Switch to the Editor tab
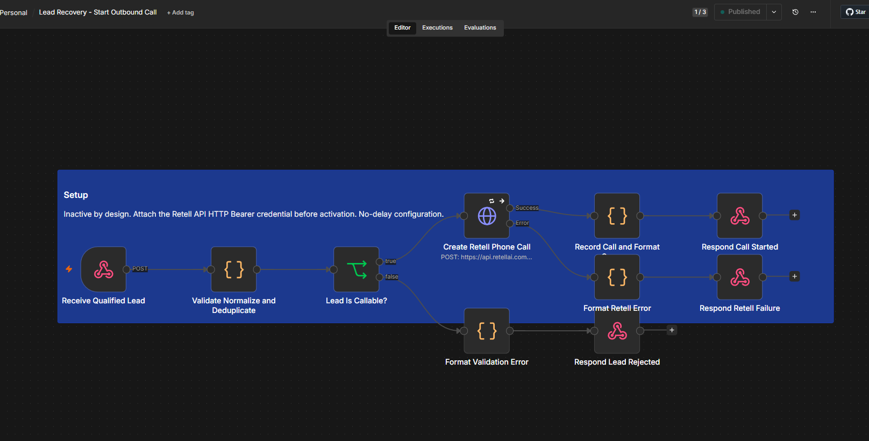Viewport: 869px width, 441px height. tap(402, 27)
